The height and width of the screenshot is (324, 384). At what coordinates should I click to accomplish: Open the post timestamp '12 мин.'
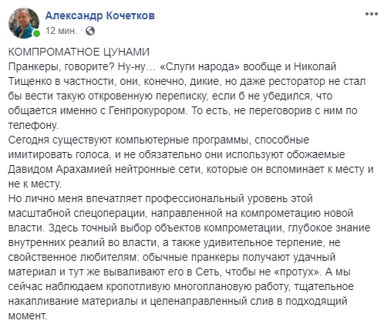point(61,31)
